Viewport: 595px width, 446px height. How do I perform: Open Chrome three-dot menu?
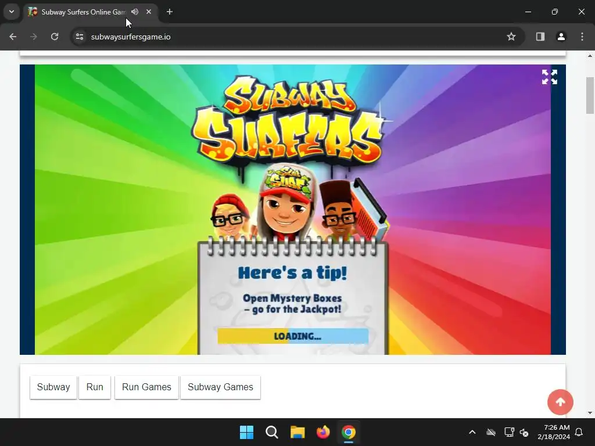(582, 37)
